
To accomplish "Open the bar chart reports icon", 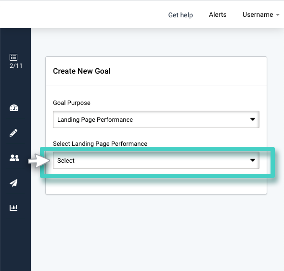I will point(13,207).
